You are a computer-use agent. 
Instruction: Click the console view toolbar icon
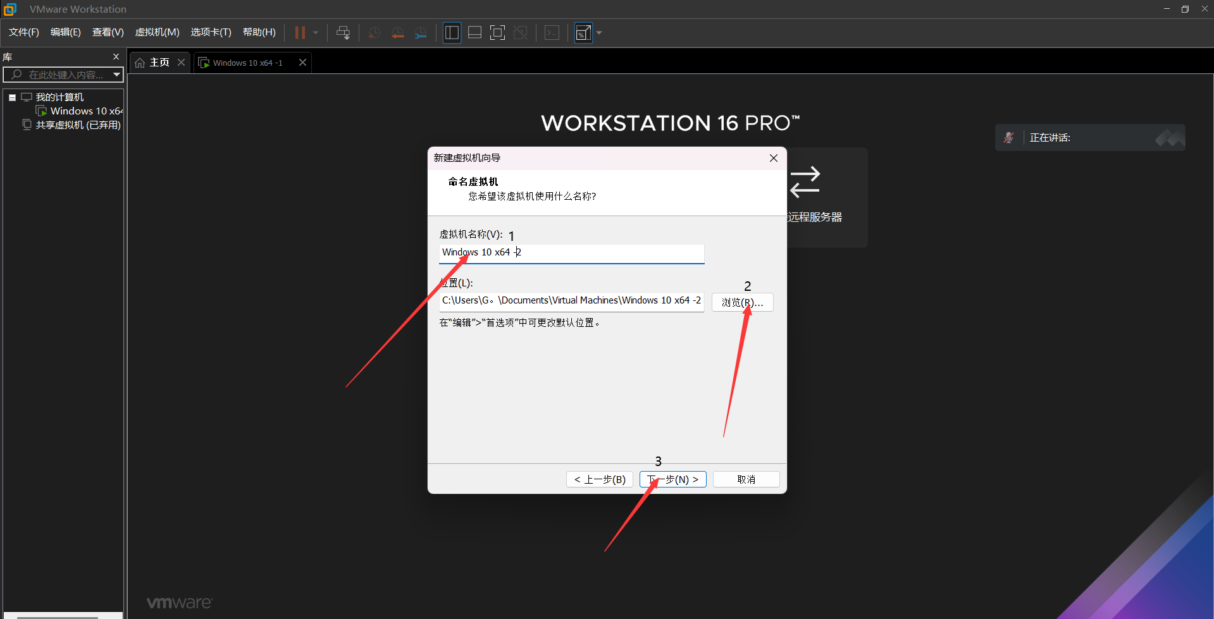[x=552, y=33]
